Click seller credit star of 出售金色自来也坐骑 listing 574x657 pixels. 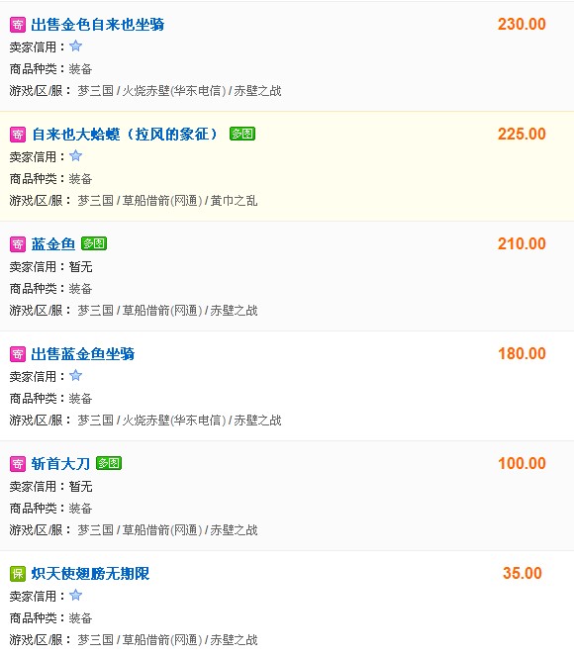coord(75,46)
